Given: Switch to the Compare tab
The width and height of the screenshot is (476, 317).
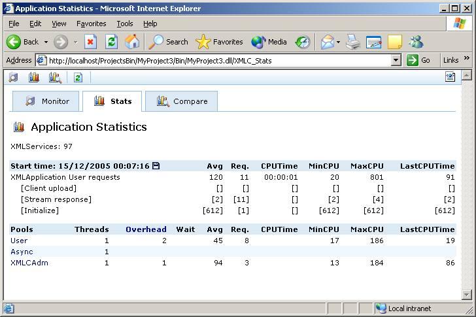Looking at the screenshot, I should [x=182, y=101].
